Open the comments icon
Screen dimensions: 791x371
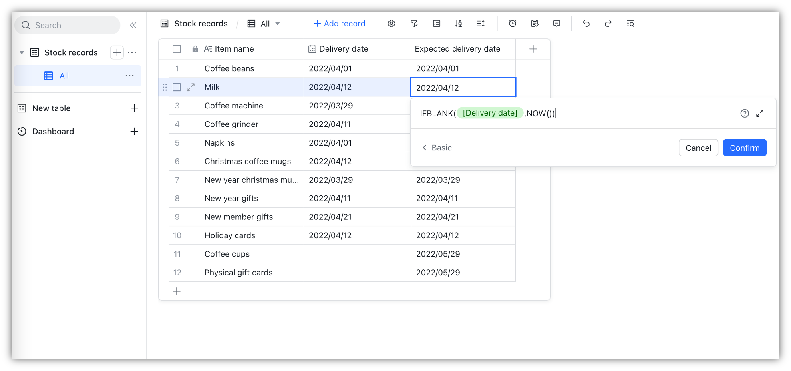click(556, 24)
